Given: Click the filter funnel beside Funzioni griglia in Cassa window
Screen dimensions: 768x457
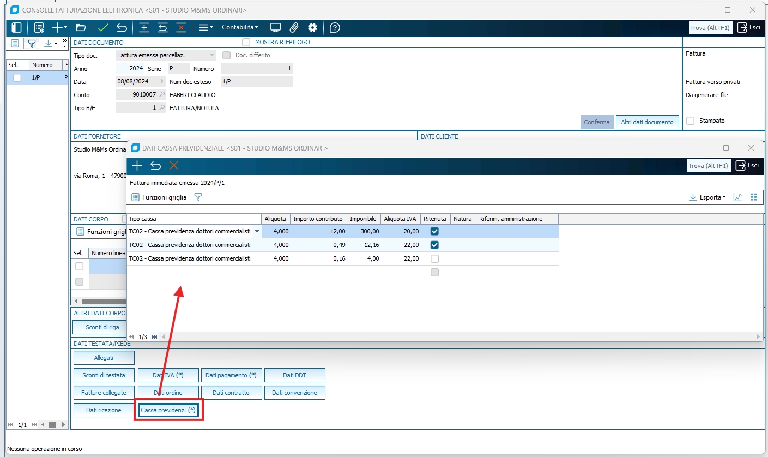Looking at the screenshot, I should [x=198, y=197].
